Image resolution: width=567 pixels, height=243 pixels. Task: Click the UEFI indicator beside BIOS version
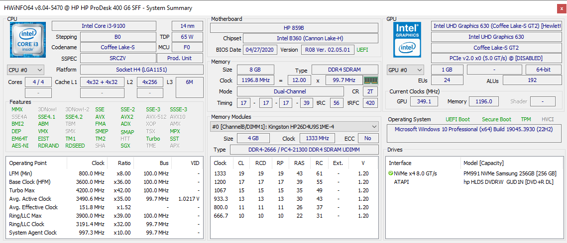tap(362, 50)
